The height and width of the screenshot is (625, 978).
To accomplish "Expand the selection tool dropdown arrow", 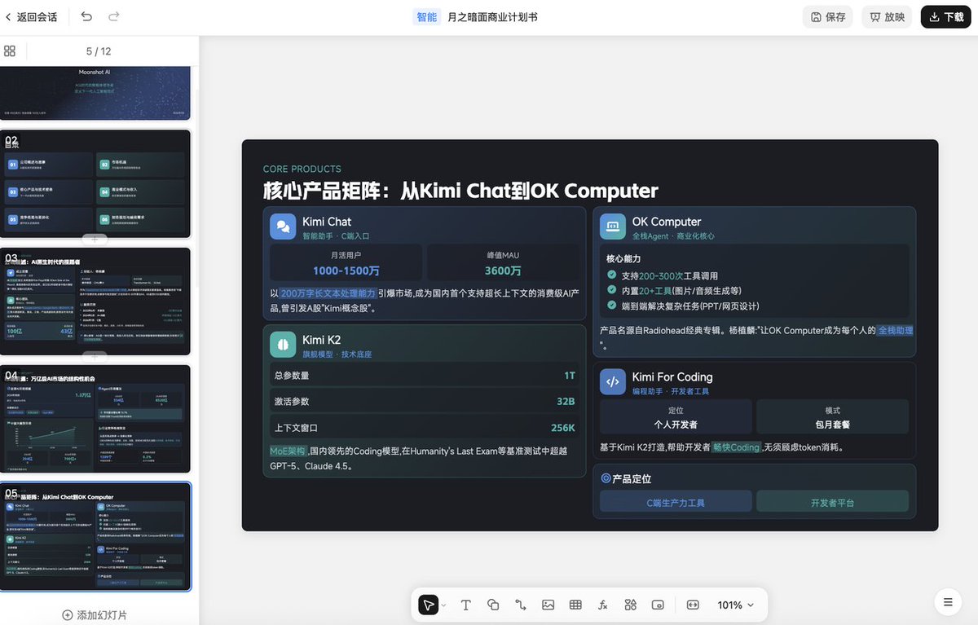I will (x=444, y=605).
